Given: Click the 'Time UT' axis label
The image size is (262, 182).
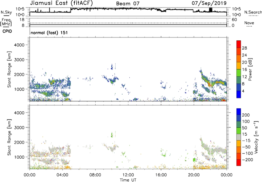Looking at the screenshot, I should pos(128,180).
